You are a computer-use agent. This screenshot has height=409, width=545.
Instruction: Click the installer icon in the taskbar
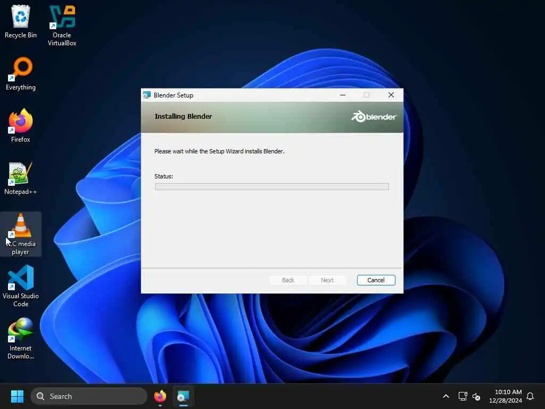pyautogui.click(x=183, y=396)
